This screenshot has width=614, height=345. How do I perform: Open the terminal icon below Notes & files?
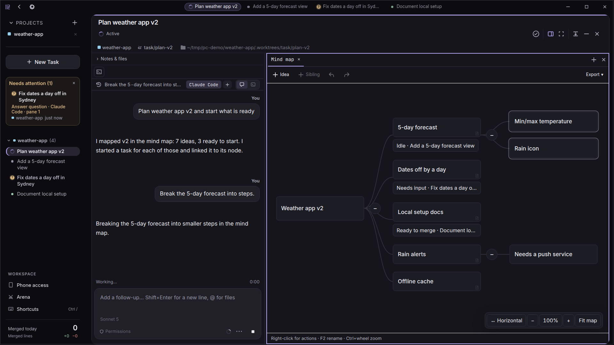[99, 72]
